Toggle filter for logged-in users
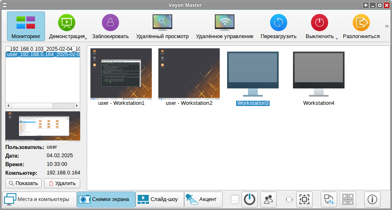This screenshot has height=210, width=392. click(268, 199)
